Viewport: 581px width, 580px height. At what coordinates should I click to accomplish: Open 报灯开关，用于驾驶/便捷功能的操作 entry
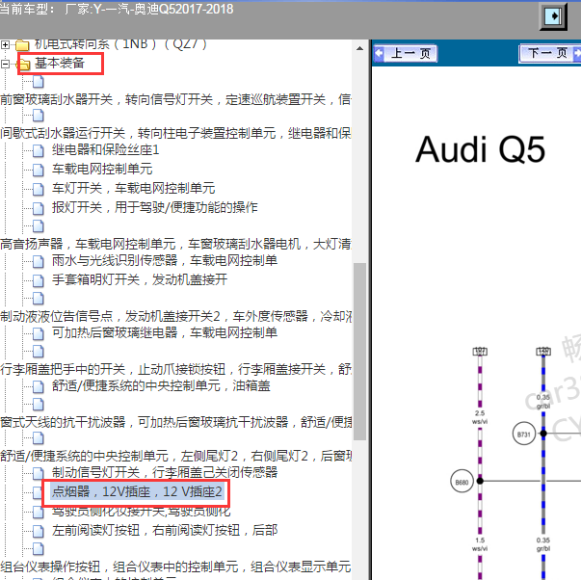click(x=154, y=207)
